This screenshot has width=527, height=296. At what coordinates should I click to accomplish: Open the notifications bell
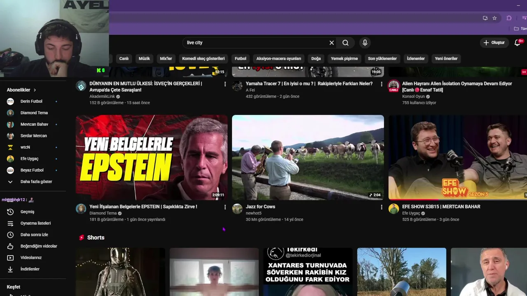[518, 43]
